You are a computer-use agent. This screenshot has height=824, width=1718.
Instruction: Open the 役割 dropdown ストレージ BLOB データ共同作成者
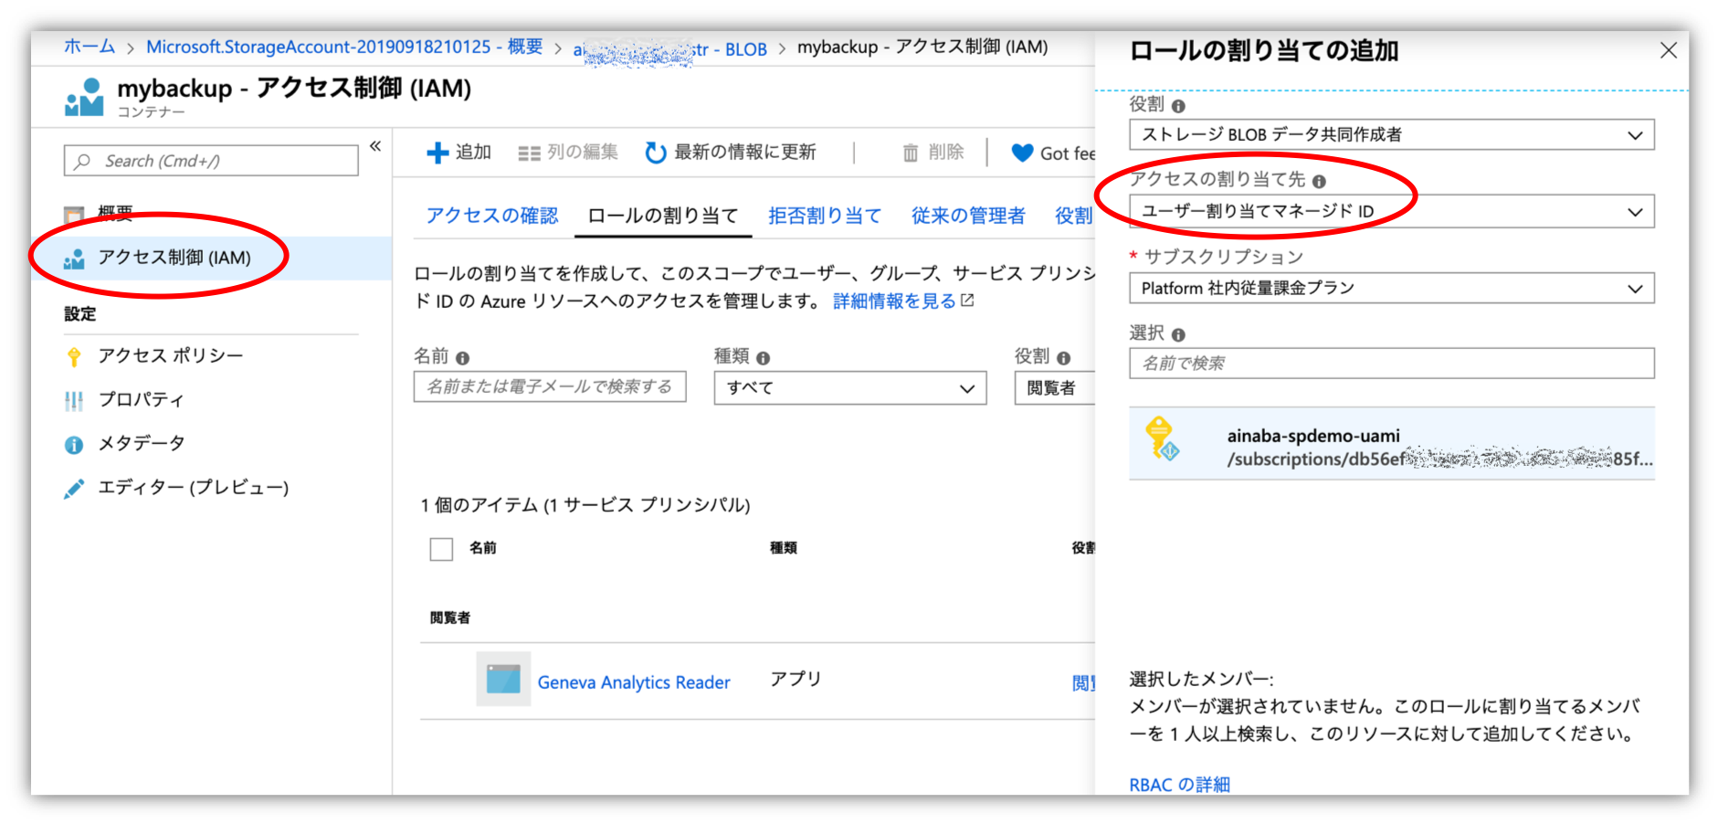[1391, 135]
